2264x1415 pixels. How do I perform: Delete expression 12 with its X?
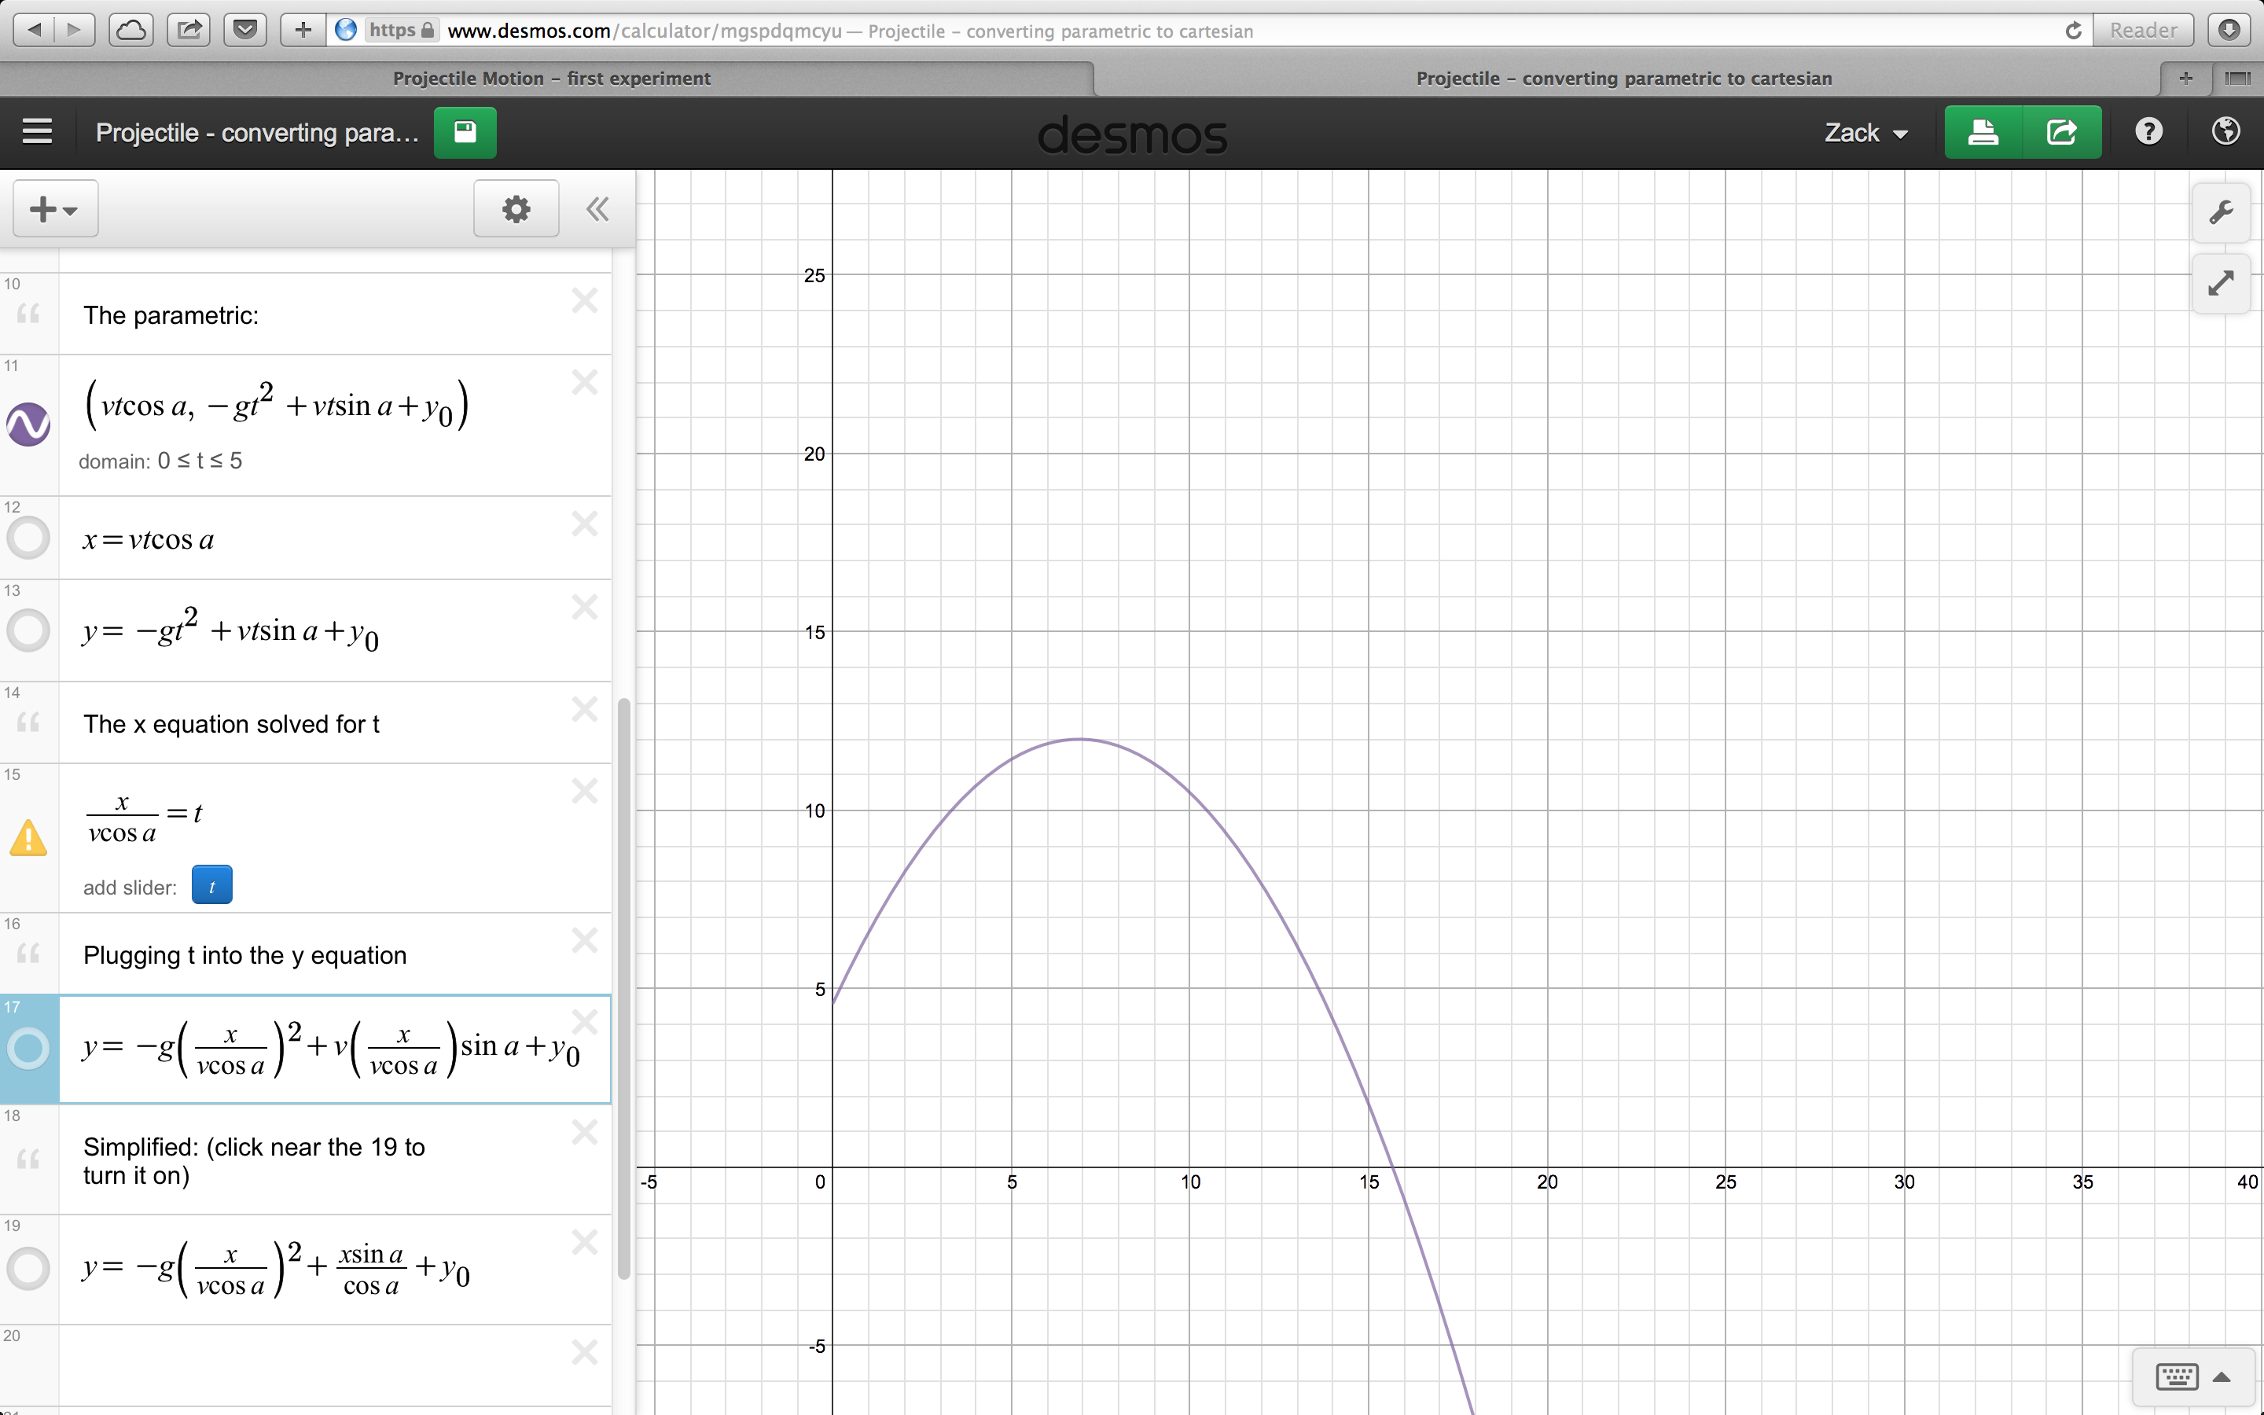585,524
